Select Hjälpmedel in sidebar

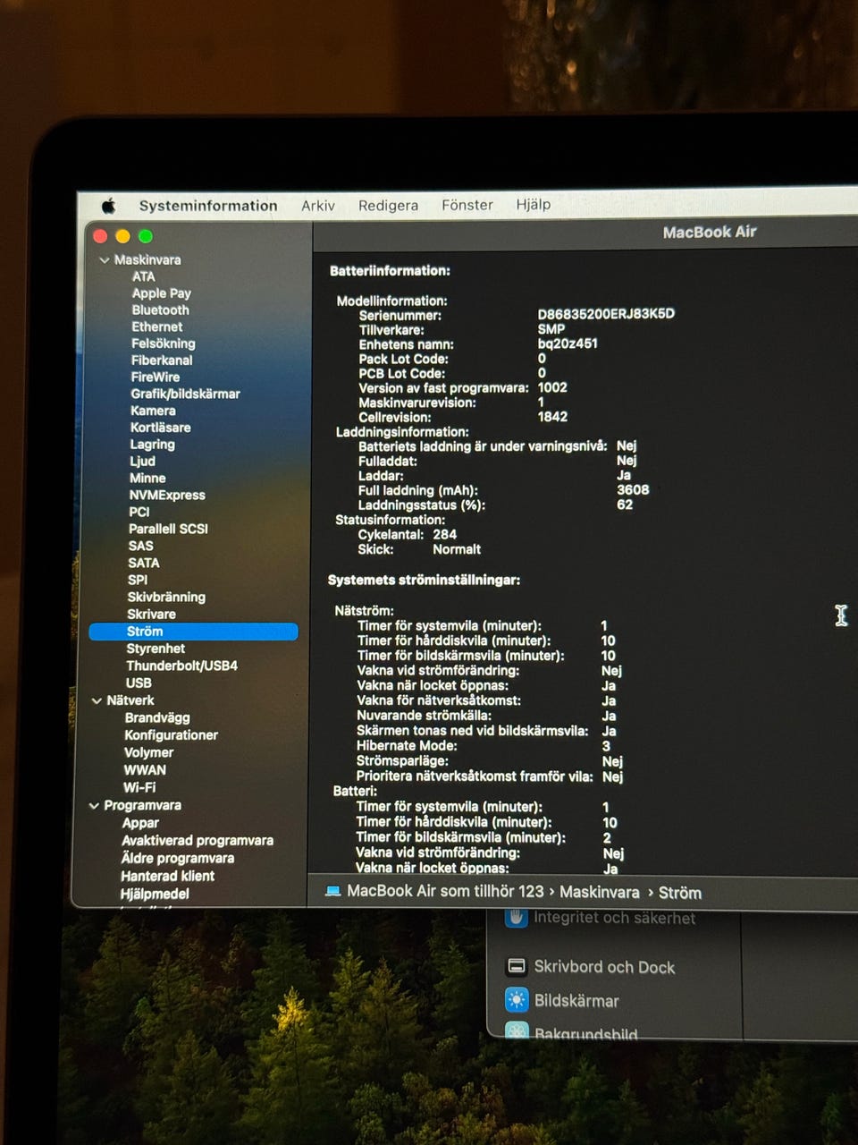(x=155, y=894)
